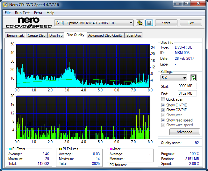Switch to Advanced Disc Quality tab
This screenshot has height=171, width=208.
[105, 35]
